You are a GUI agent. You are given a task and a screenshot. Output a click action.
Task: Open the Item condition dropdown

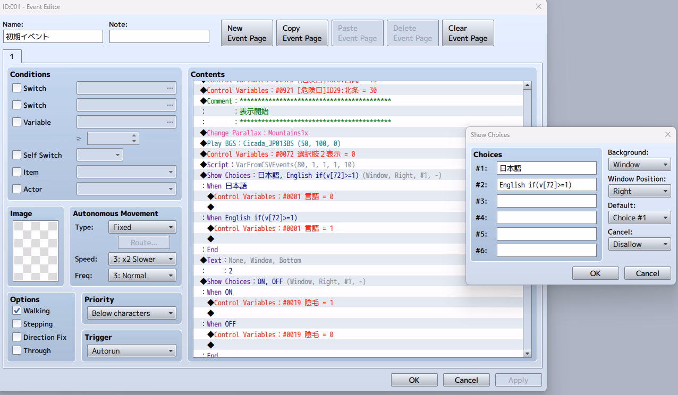(126, 172)
